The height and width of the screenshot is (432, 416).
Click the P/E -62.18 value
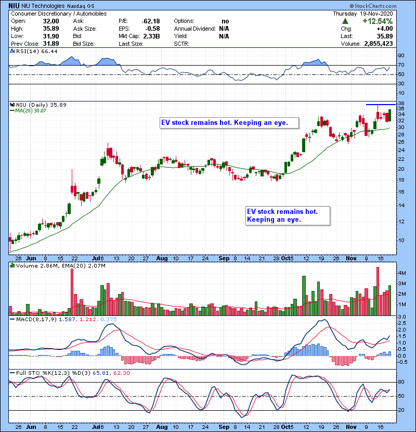[151, 21]
